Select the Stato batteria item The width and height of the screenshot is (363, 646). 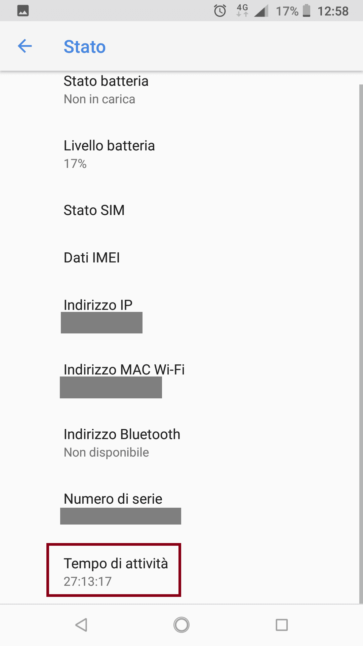click(x=106, y=90)
